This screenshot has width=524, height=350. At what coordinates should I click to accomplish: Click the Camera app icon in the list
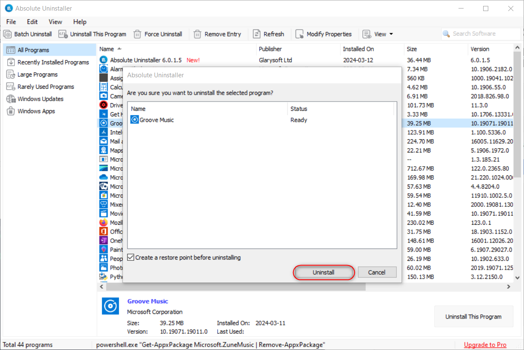tap(103, 96)
